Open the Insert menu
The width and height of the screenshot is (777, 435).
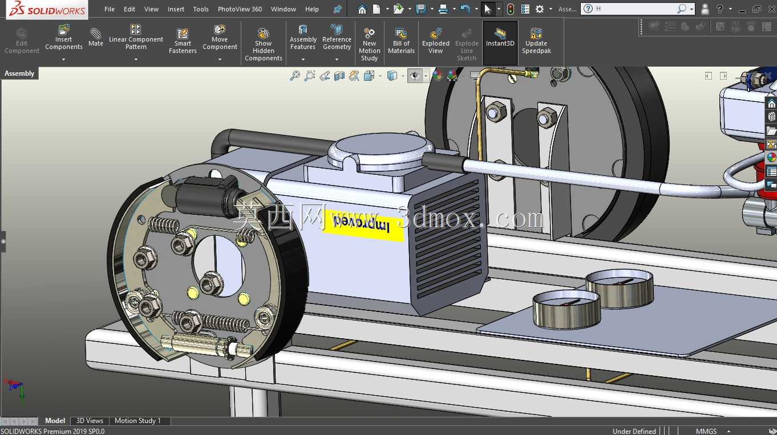[176, 9]
